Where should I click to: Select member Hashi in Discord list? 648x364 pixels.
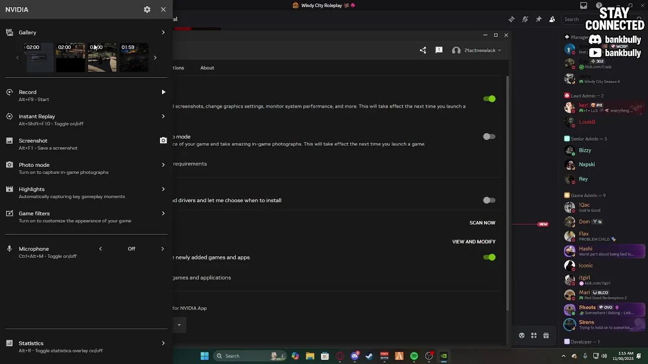603,251
